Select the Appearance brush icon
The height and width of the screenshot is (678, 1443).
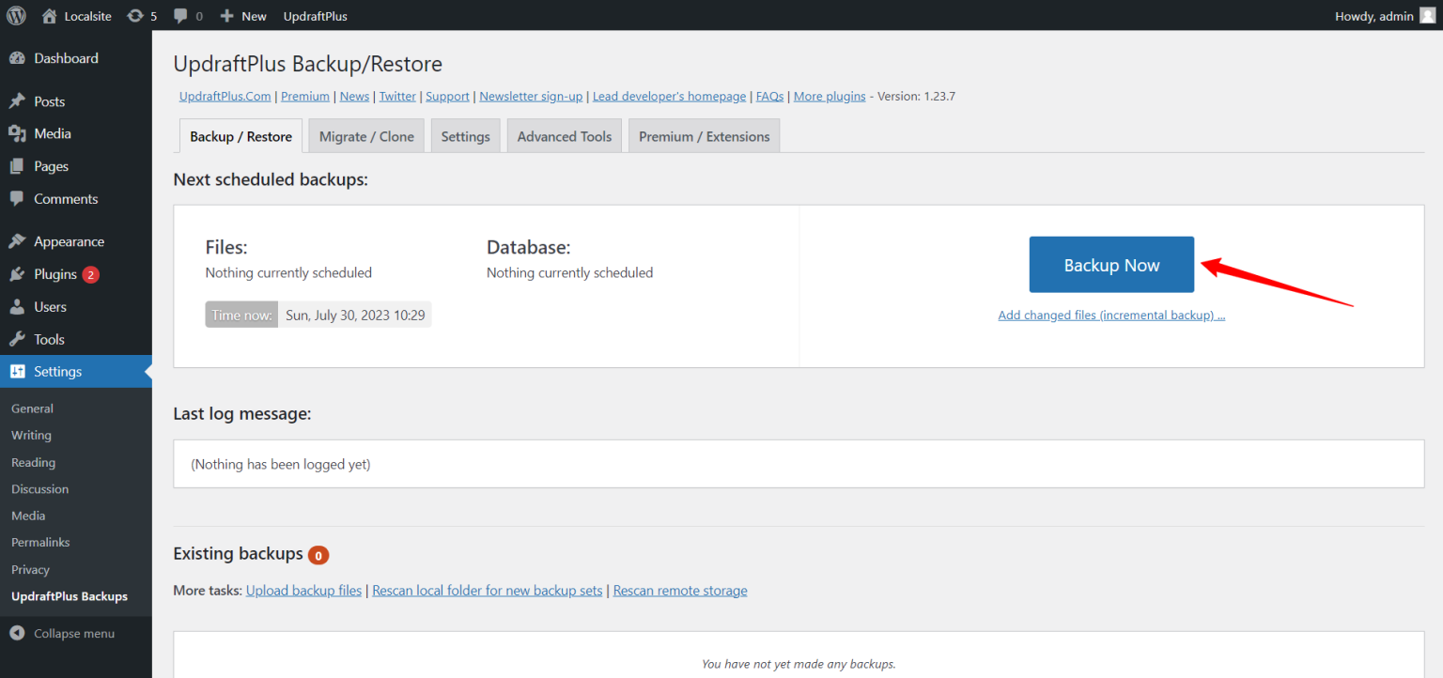pos(19,240)
